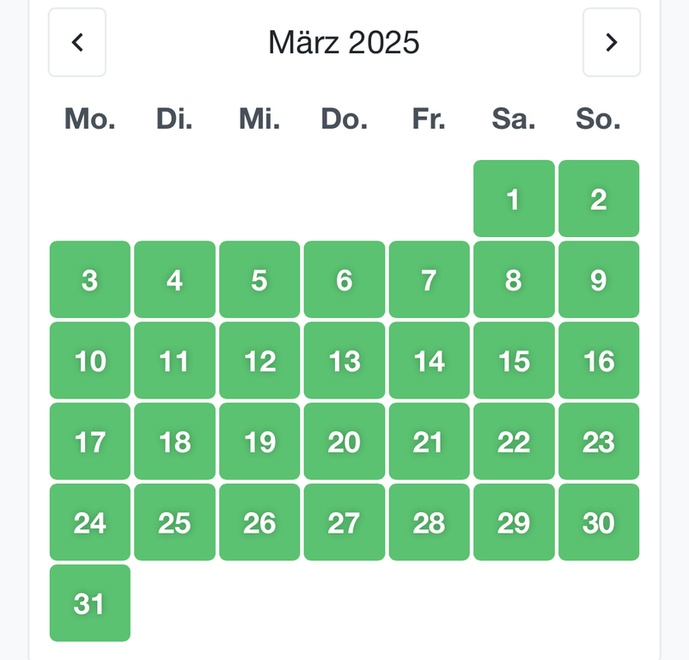Click the 24th date cell
The width and height of the screenshot is (689, 660).
90,522
